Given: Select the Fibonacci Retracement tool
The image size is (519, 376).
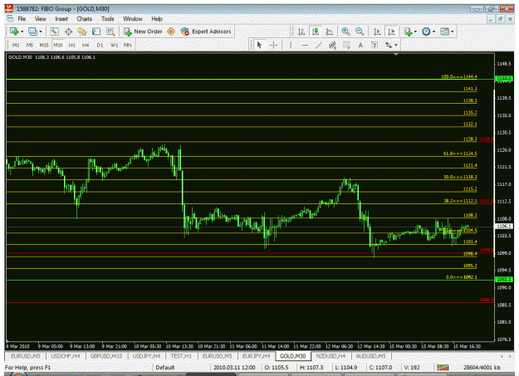Looking at the screenshot, I should pyautogui.click(x=346, y=45).
